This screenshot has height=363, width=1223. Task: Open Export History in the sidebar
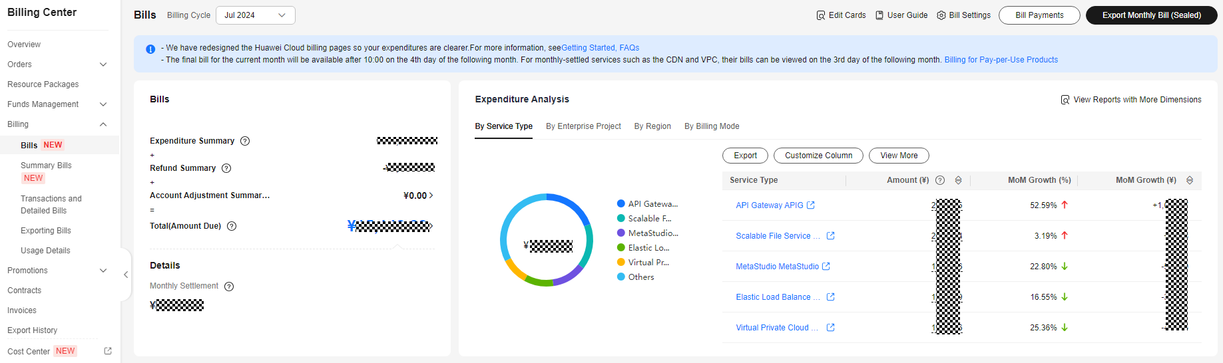pyautogui.click(x=32, y=330)
